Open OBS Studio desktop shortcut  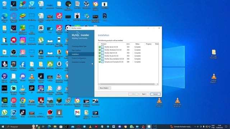[x=14, y=53]
